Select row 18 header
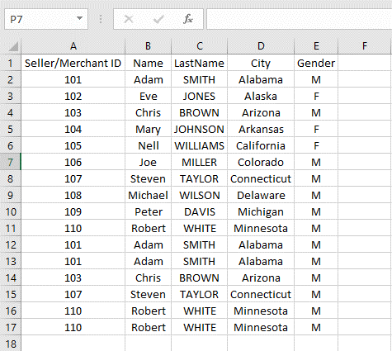Image resolution: width=392 pixels, height=351 pixels. tap(10, 344)
